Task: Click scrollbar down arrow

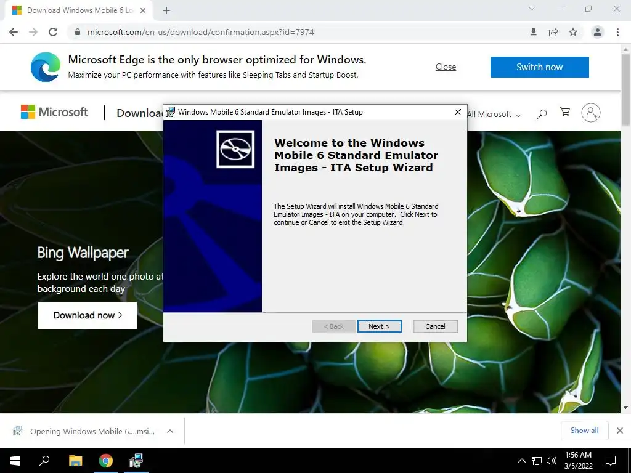Action: 625,408
